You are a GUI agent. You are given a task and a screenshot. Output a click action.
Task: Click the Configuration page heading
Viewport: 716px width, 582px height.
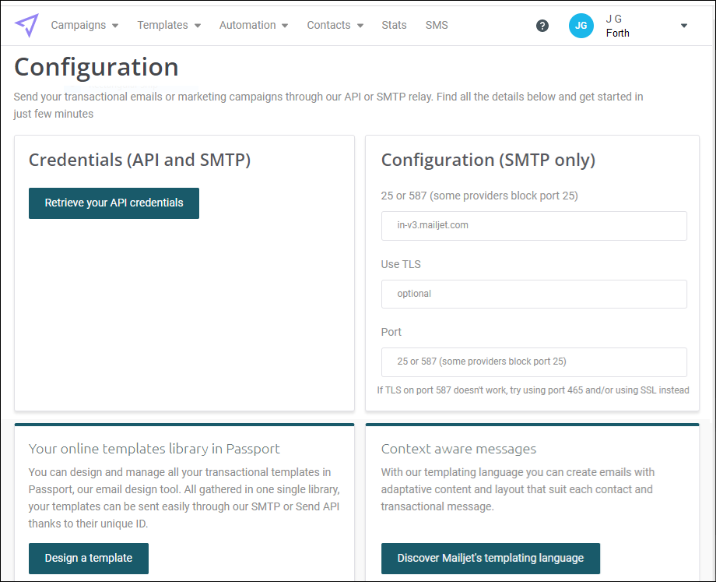tap(97, 67)
